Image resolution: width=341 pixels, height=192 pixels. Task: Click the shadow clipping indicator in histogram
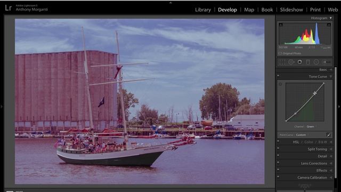(x=281, y=25)
